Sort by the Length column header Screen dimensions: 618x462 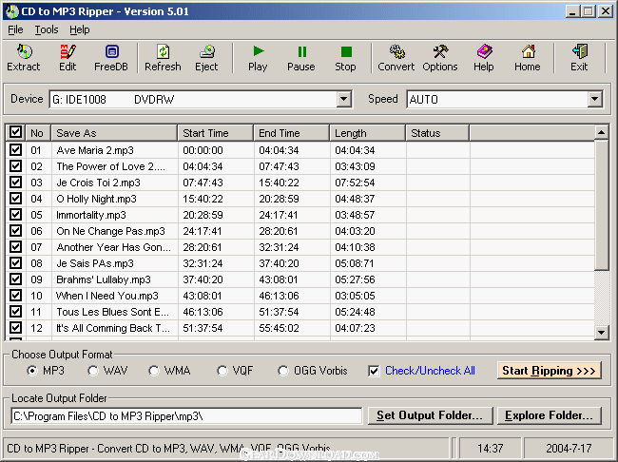[368, 133]
